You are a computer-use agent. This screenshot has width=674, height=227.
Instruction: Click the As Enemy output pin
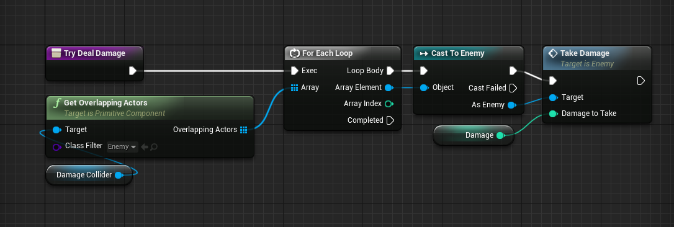point(511,105)
